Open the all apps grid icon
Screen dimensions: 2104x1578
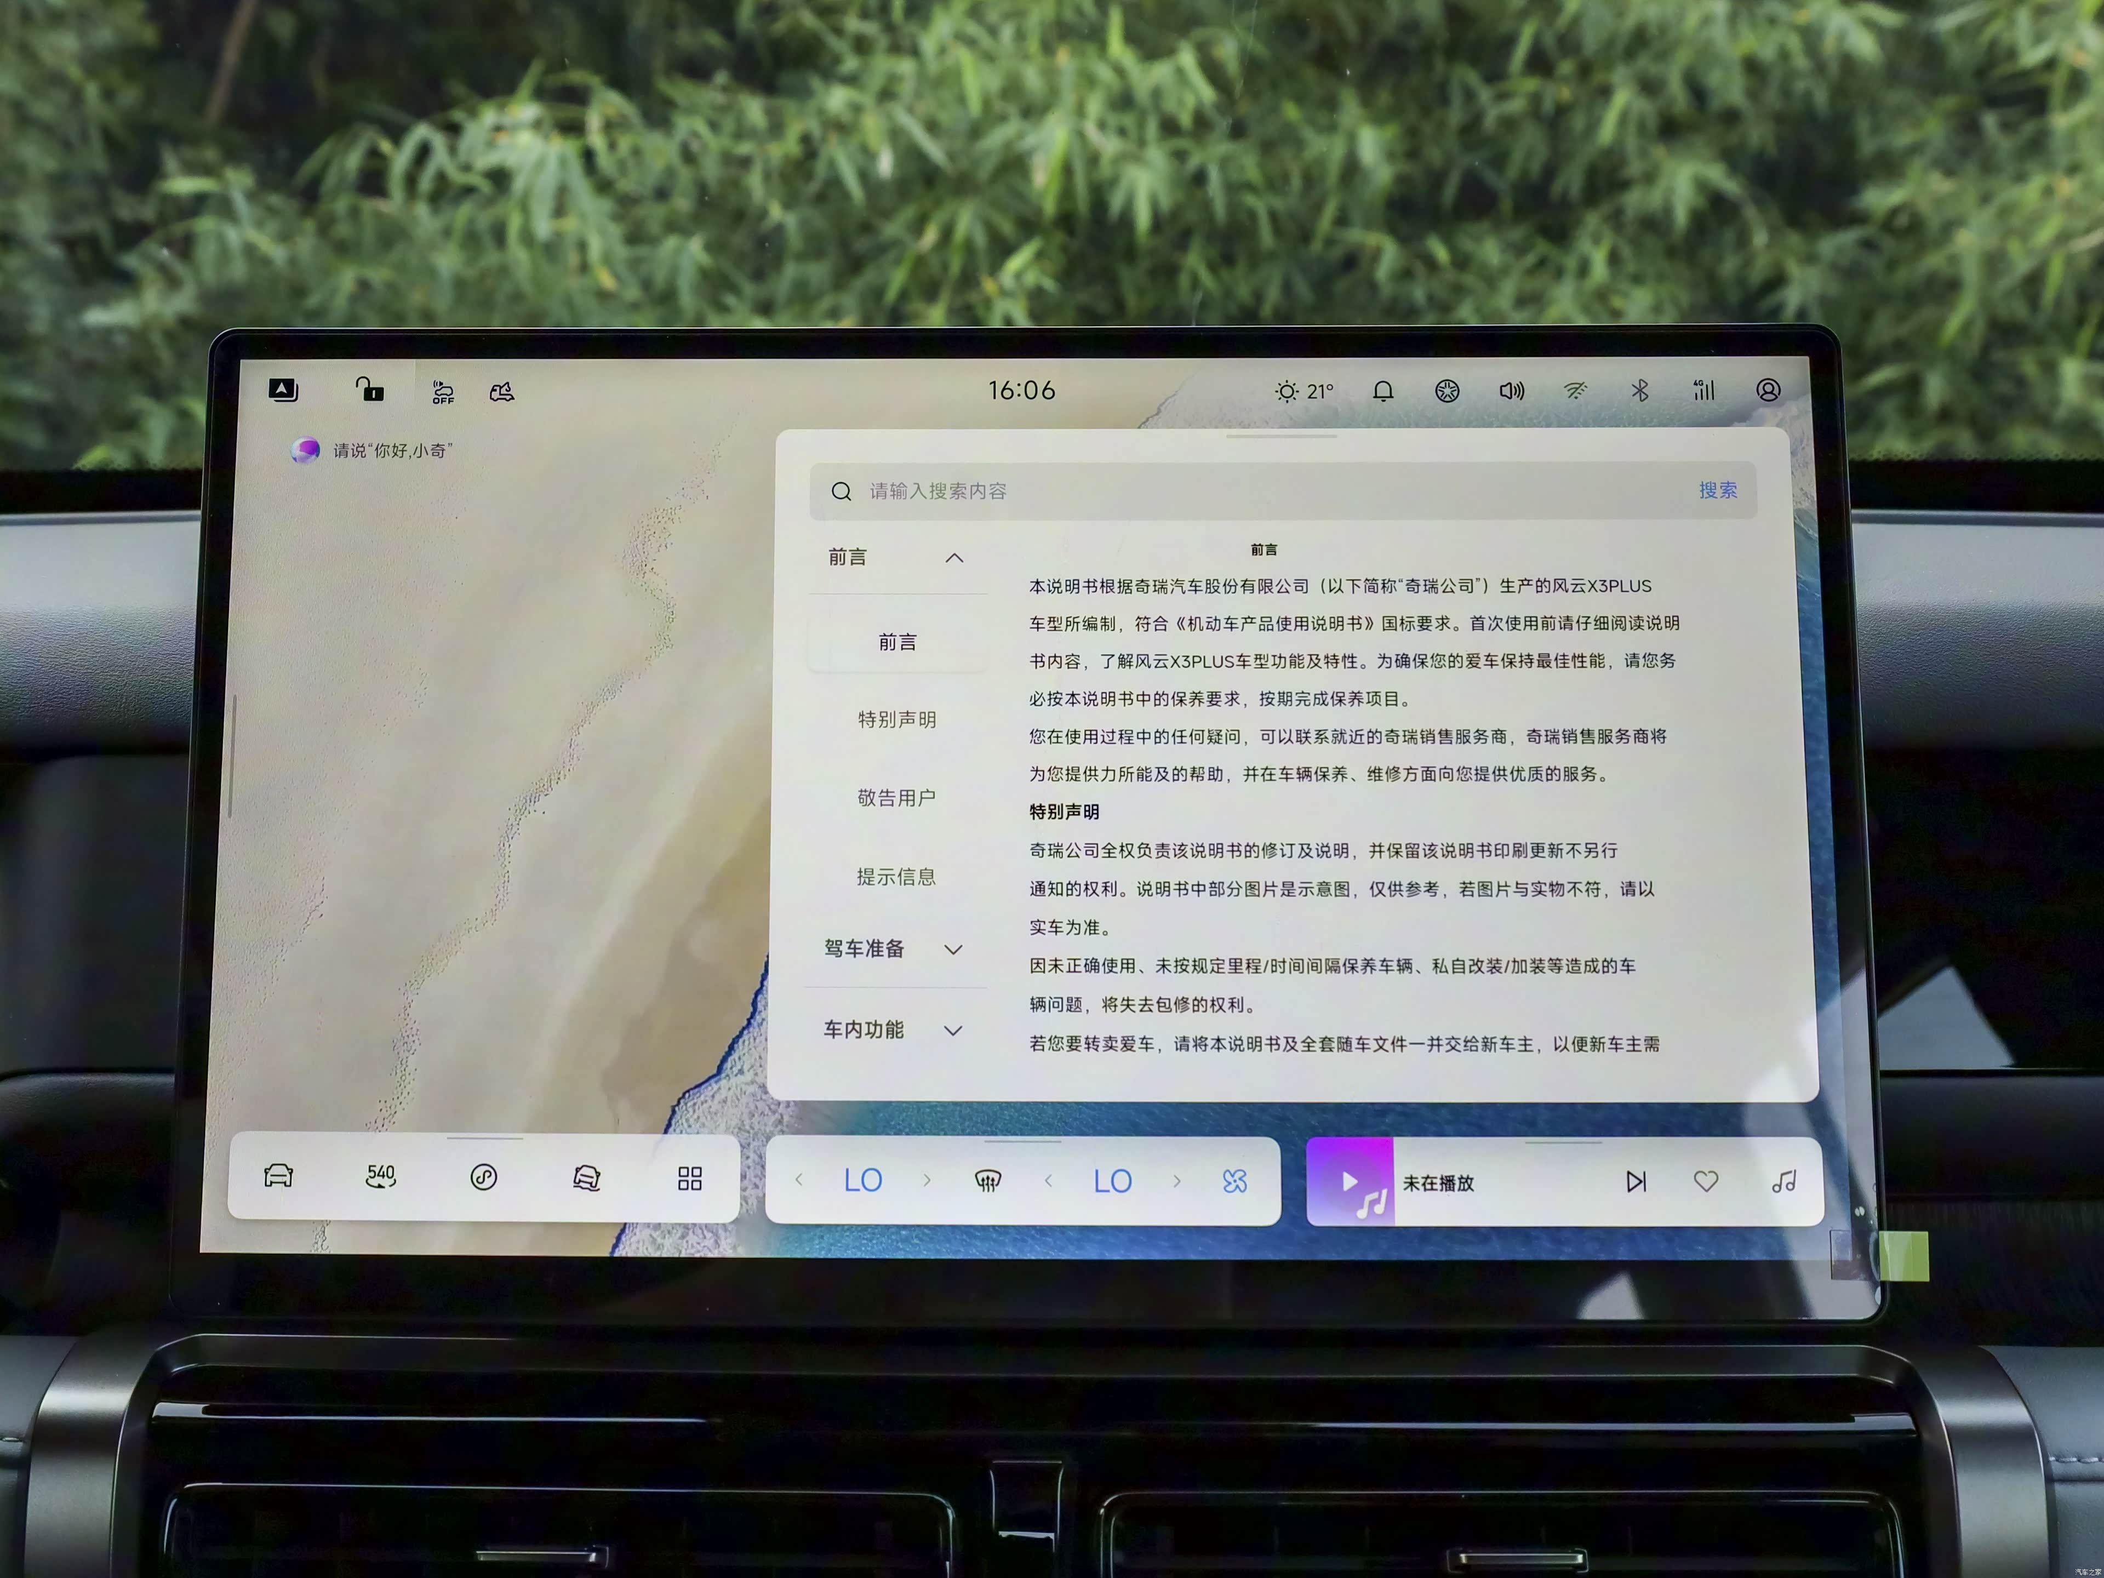pyautogui.click(x=690, y=1179)
